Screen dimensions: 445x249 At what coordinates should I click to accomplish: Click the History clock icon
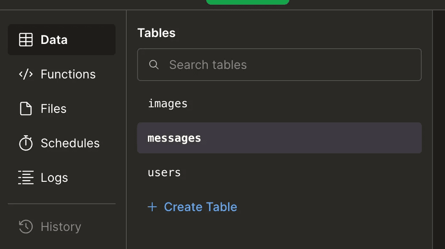[26, 227]
